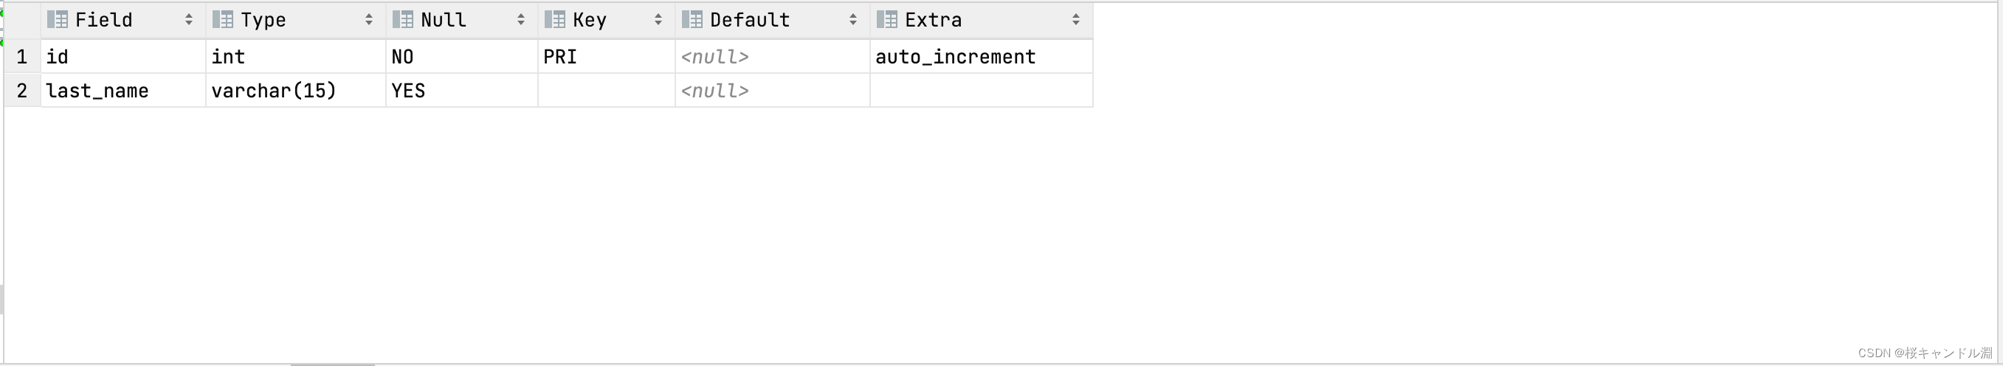Select the varchar(15) type cell
The image size is (2003, 366).
coord(296,91)
